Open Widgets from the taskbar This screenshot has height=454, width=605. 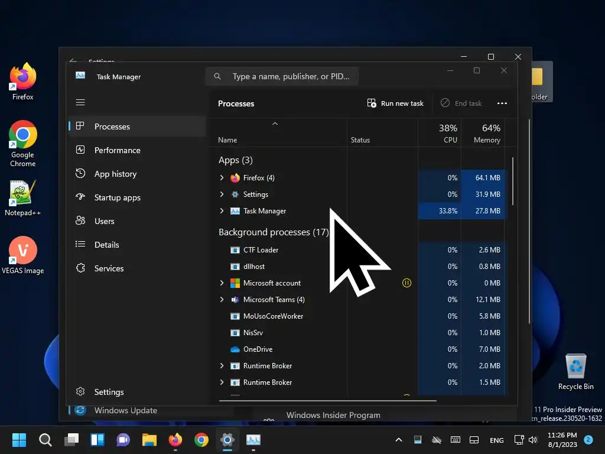(x=97, y=440)
